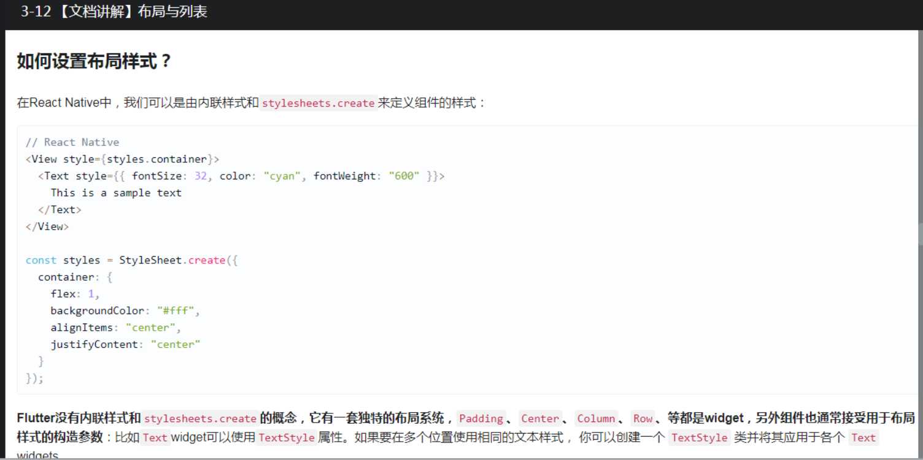Click the "flex: 1," code line
923x460 pixels.
pyautogui.click(x=75, y=294)
